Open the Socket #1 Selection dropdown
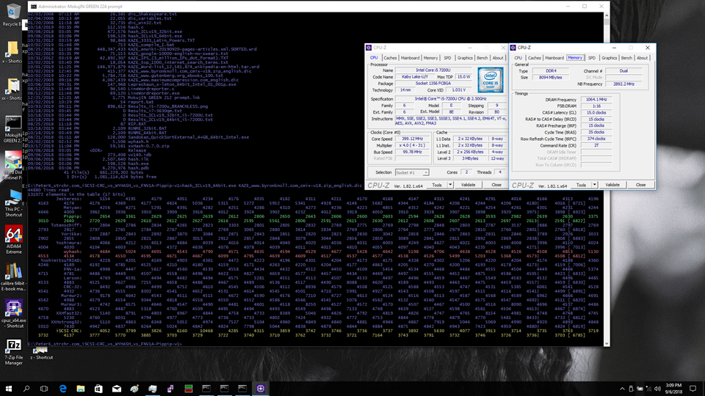This screenshot has height=396, width=705. click(412, 172)
